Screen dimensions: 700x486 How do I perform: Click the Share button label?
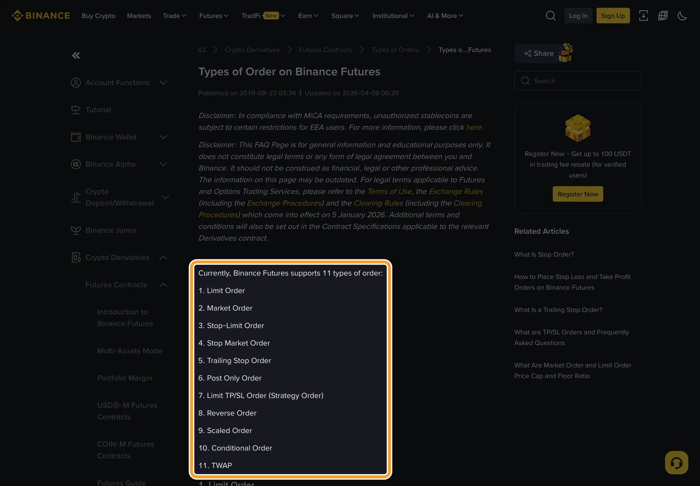pos(543,53)
